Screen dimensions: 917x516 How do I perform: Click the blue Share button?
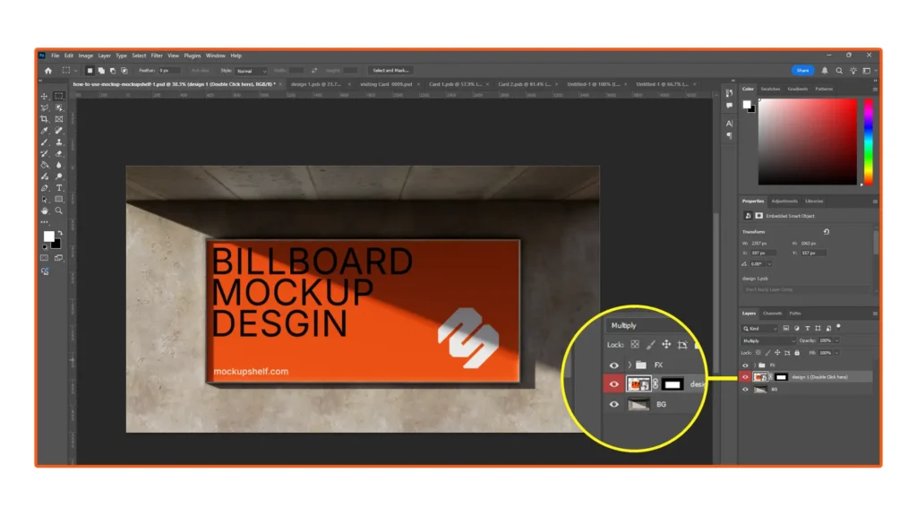(x=802, y=70)
